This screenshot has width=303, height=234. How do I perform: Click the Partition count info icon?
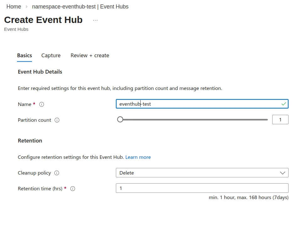[57, 120]
